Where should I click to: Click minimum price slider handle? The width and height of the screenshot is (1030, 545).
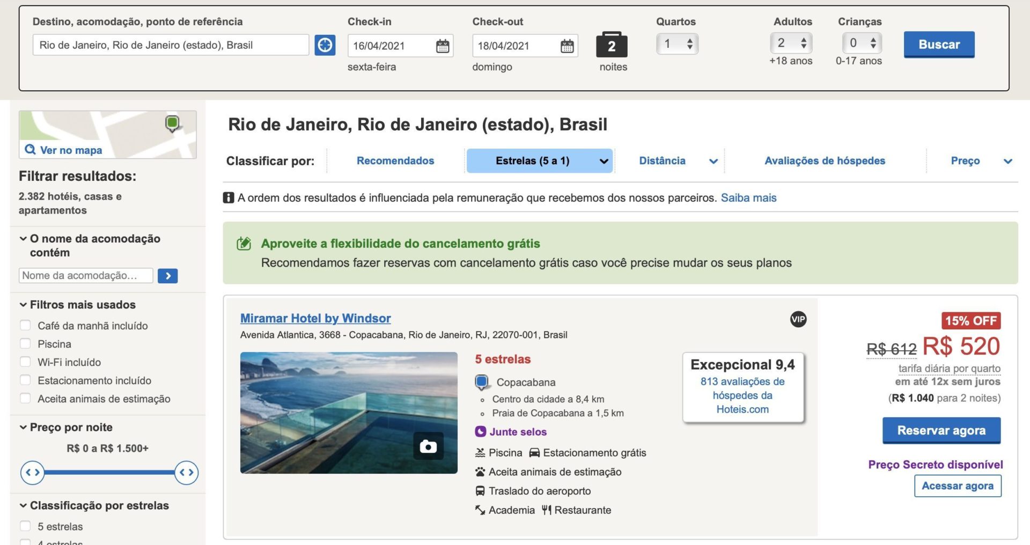coord(32,473)
